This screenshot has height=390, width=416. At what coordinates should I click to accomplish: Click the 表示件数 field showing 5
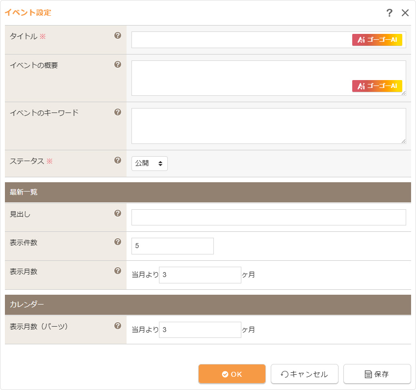(173, 246)
